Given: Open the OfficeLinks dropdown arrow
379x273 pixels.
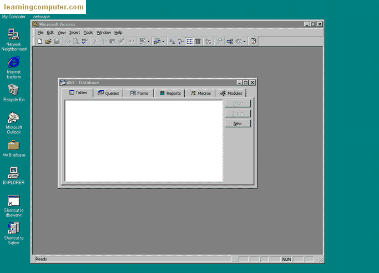Looking at the screenshot, I should click(x=148, y=42).
